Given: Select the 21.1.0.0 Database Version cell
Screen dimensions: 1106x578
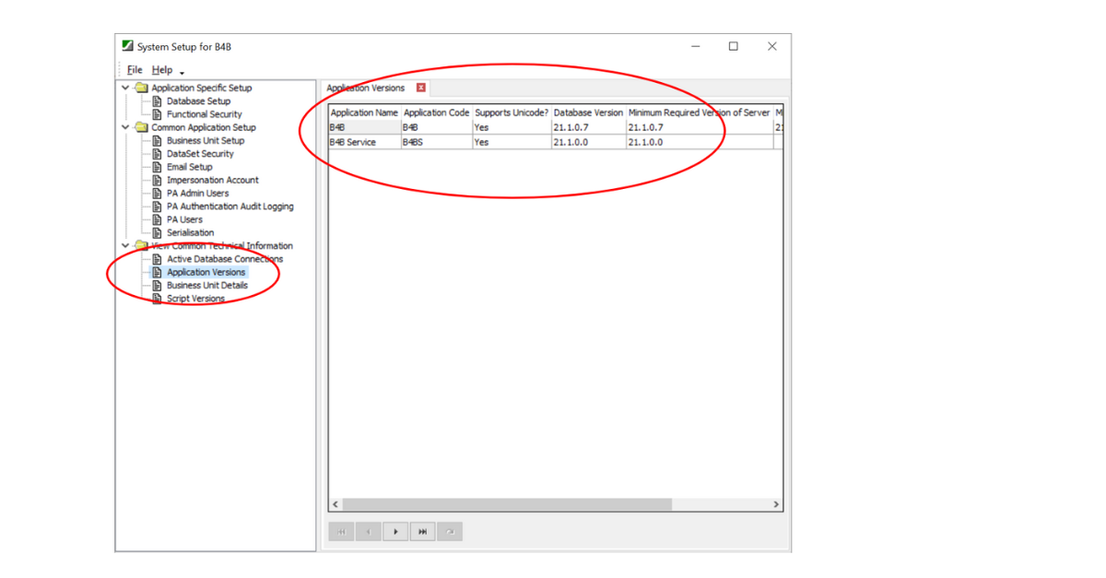Looking at the screenshot, I should [x=588, y=142].
